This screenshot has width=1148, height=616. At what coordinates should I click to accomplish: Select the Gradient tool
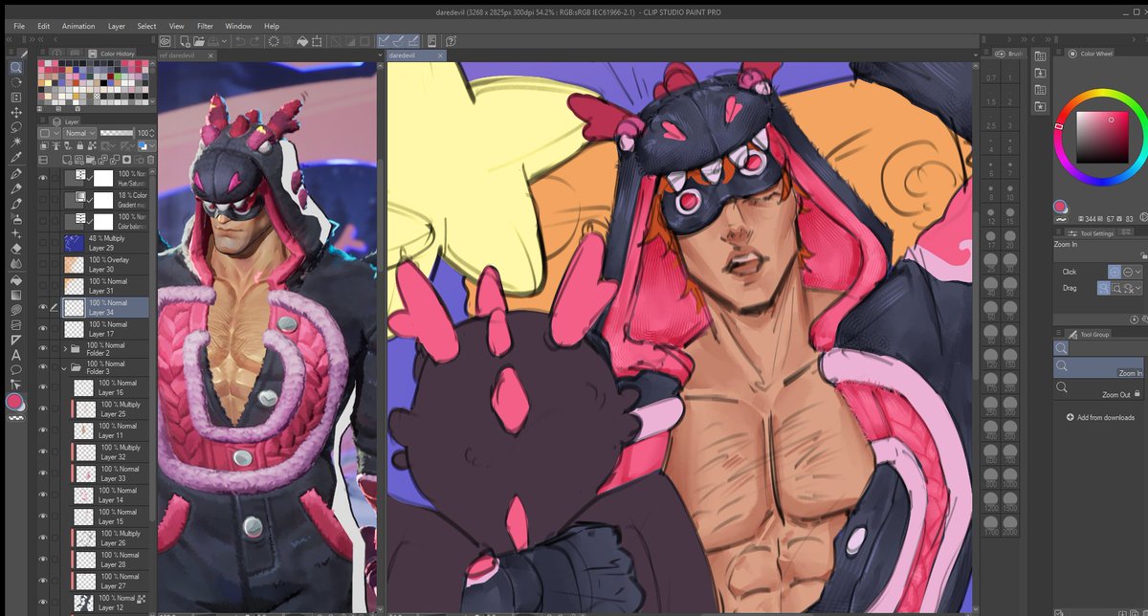(x=16, y=295)
